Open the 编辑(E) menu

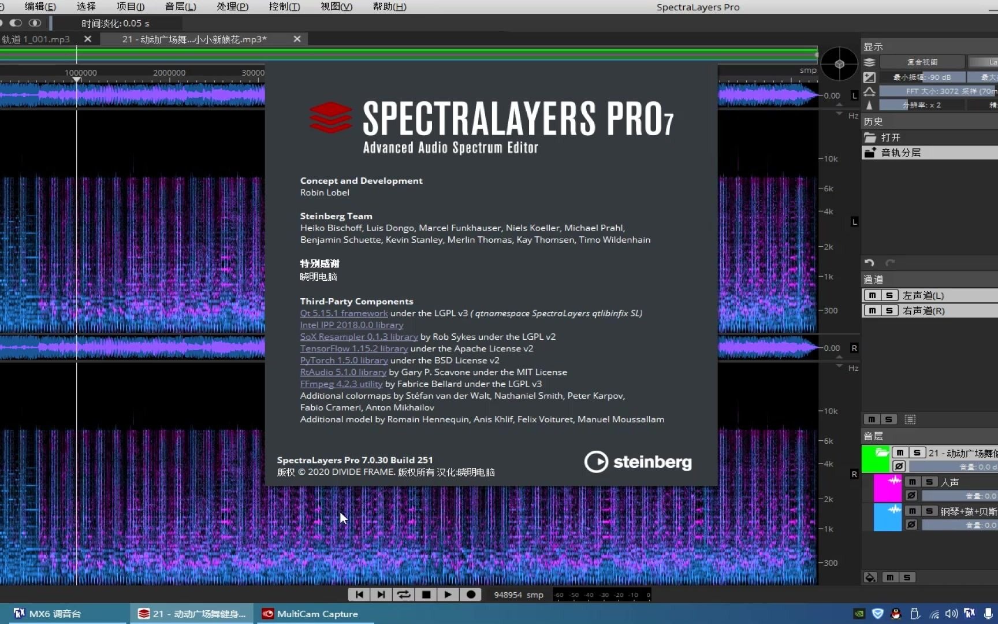(x=40, y=6)
